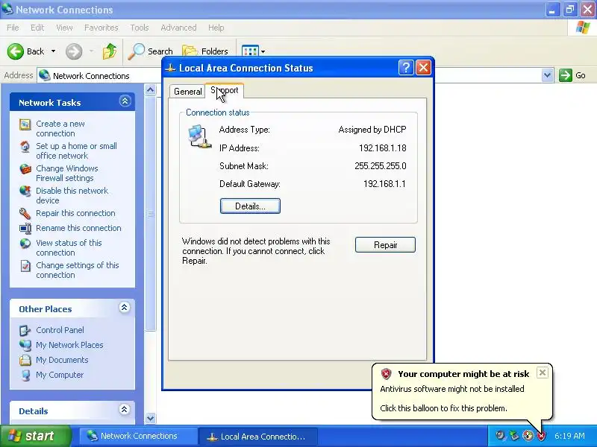Click the Rename connection icon
This screenshot has width=597, height=447.
tap(25, 228)
